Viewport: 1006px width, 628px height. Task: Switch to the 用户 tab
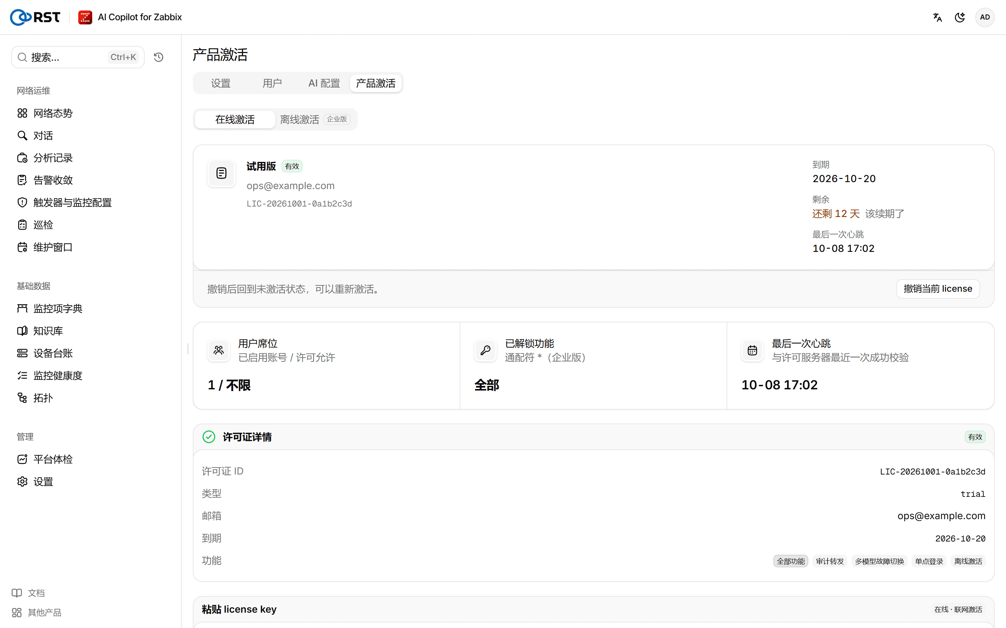[272, 83]
